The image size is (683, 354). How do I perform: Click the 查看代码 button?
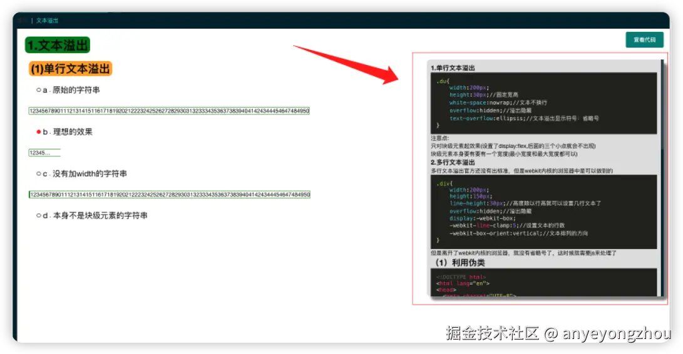click(x=644, y=39)
